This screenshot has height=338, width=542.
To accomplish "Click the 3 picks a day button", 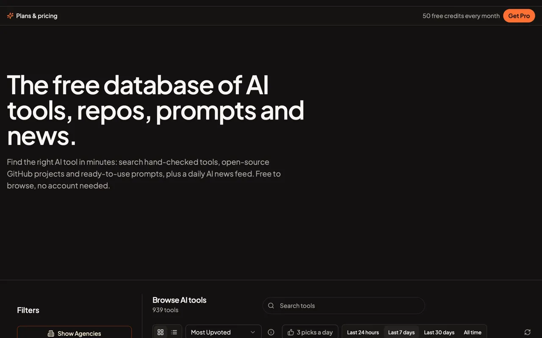I will pos(310,333).
